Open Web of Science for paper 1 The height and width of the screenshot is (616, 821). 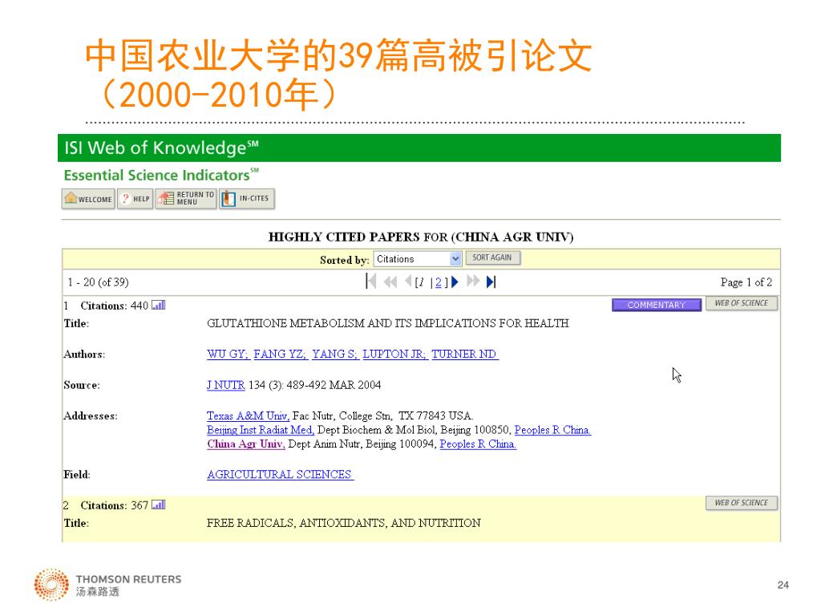(x=742, y=303)
